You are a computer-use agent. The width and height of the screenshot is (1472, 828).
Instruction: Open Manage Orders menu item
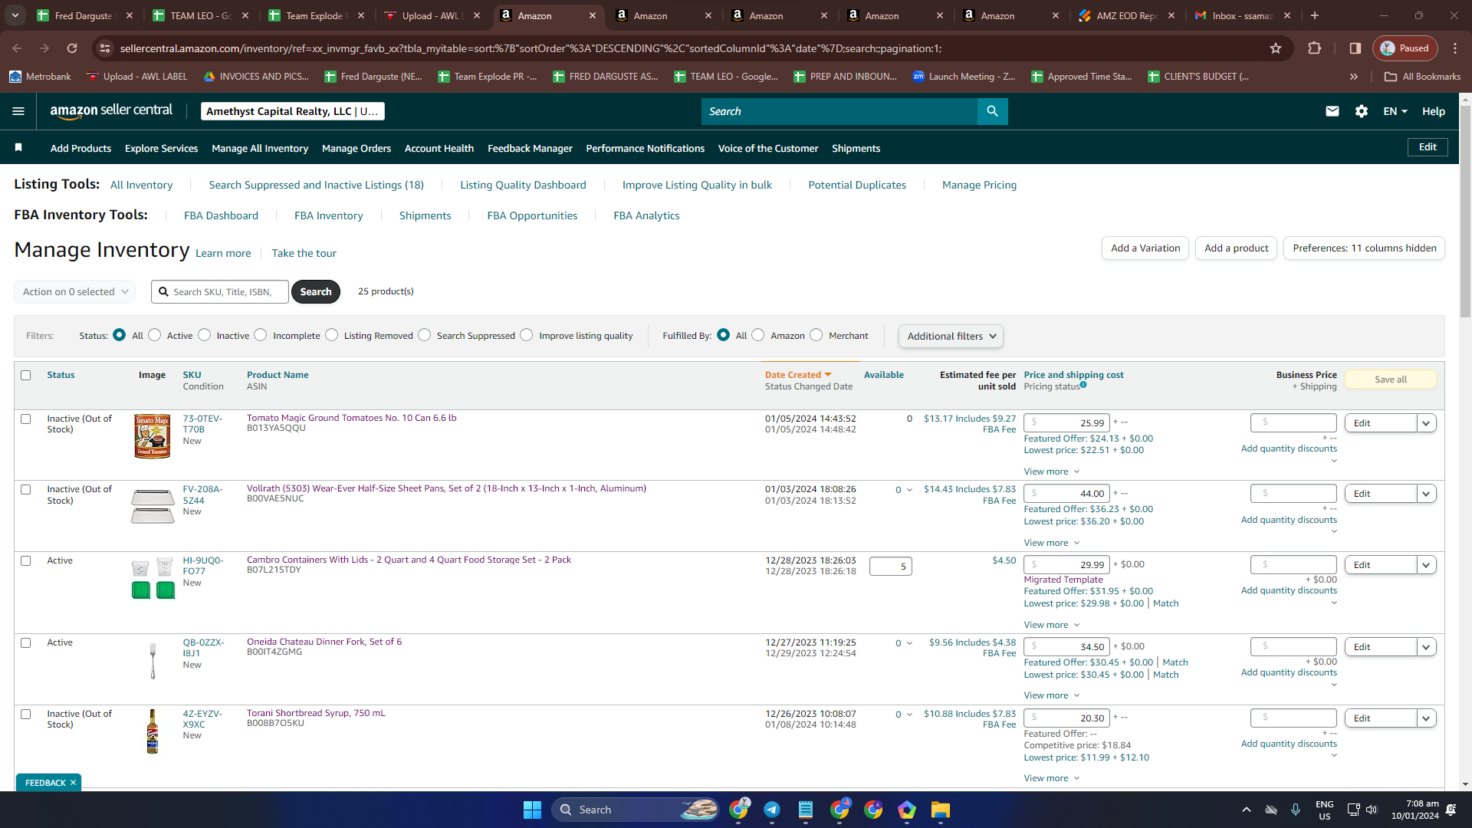(x=356, y=148)
